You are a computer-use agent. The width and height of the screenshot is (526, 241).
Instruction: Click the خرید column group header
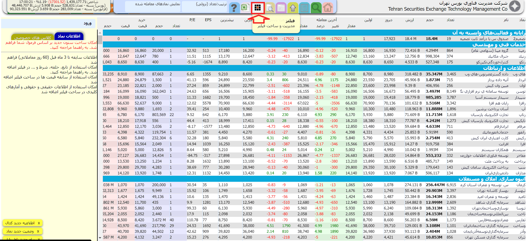point(142,20)
